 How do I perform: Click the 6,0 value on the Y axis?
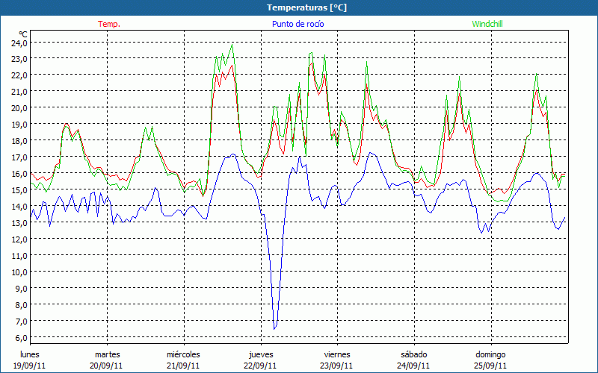(x=19, y=337)
